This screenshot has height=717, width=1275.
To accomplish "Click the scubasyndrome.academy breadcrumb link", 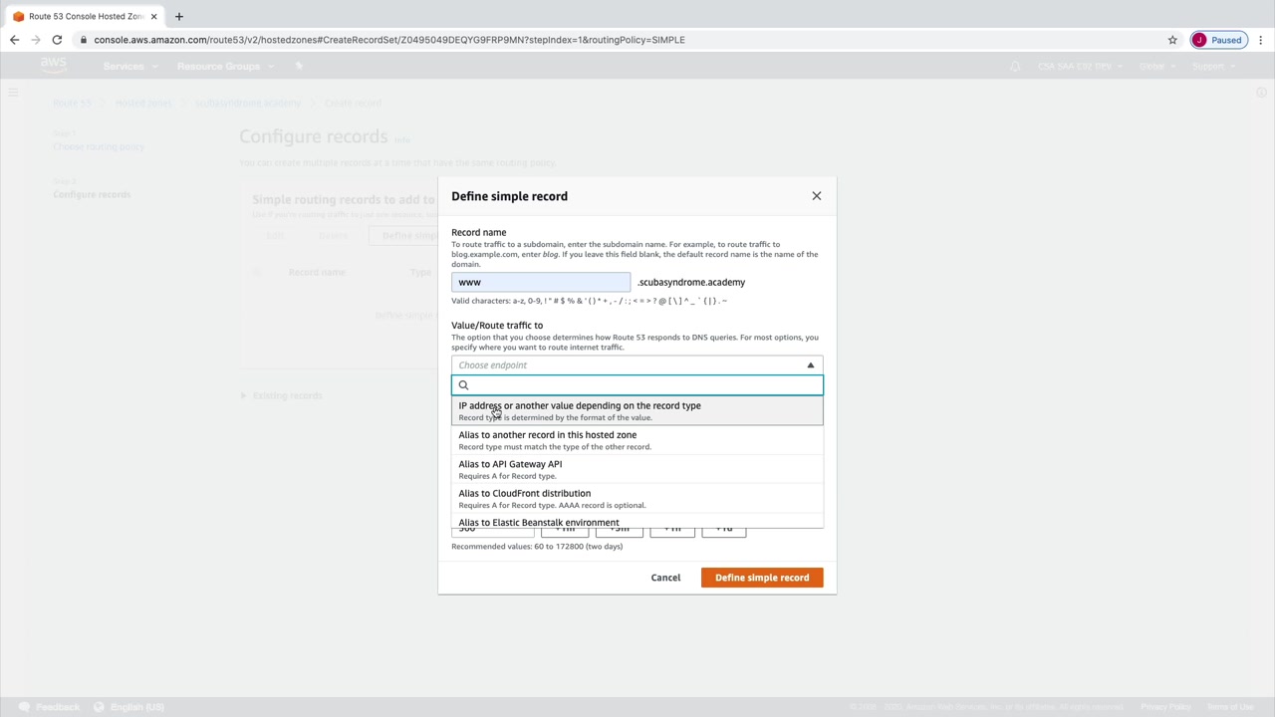I will [x=247, y=103].
